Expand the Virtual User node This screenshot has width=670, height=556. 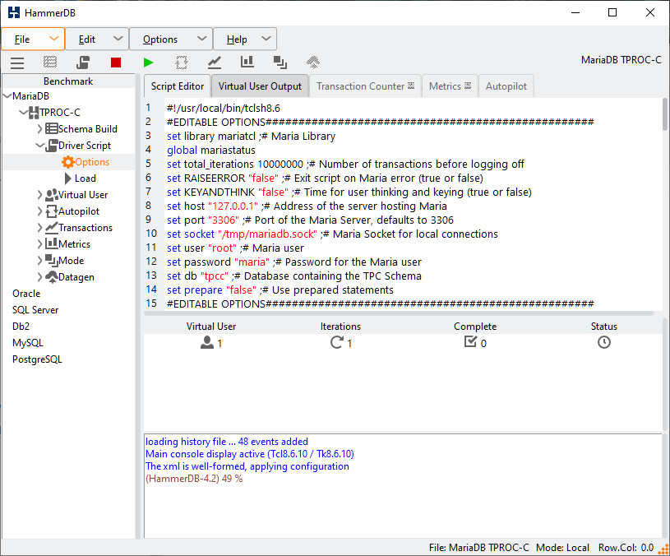[39, 195]
